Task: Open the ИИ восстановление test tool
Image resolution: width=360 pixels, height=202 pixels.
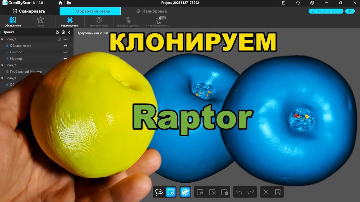Action: (158, 22)
